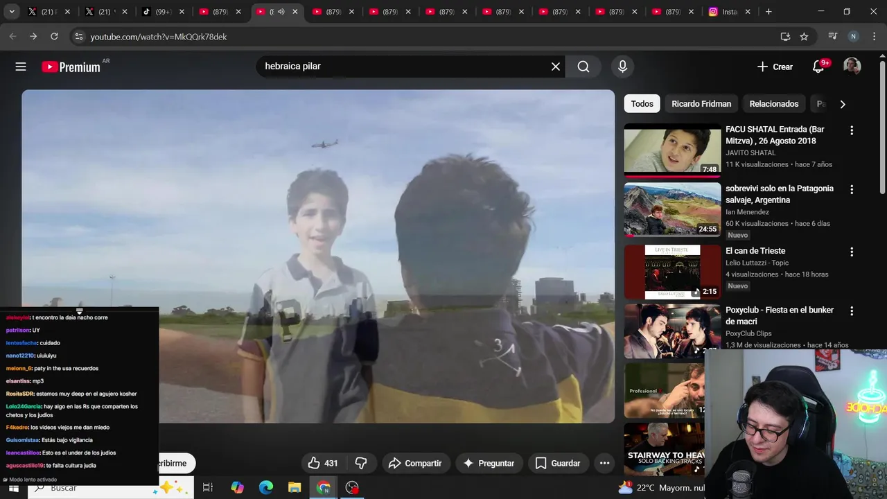Open the Windows Start menu
887x499 pixels.
13,488
